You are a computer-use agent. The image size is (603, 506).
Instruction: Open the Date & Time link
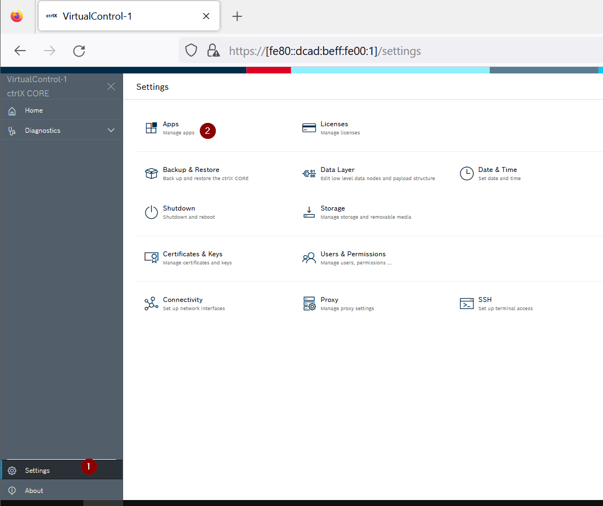(497, 170)
